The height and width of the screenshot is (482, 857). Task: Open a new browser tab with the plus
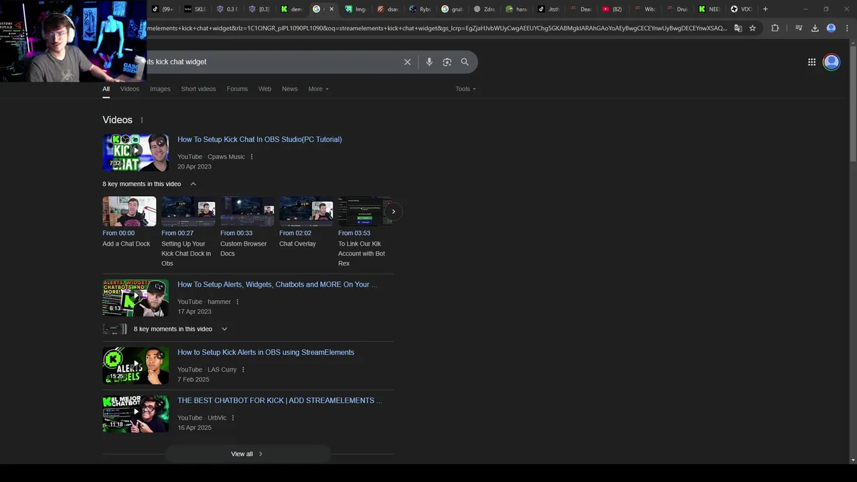(x=765, y=9)
